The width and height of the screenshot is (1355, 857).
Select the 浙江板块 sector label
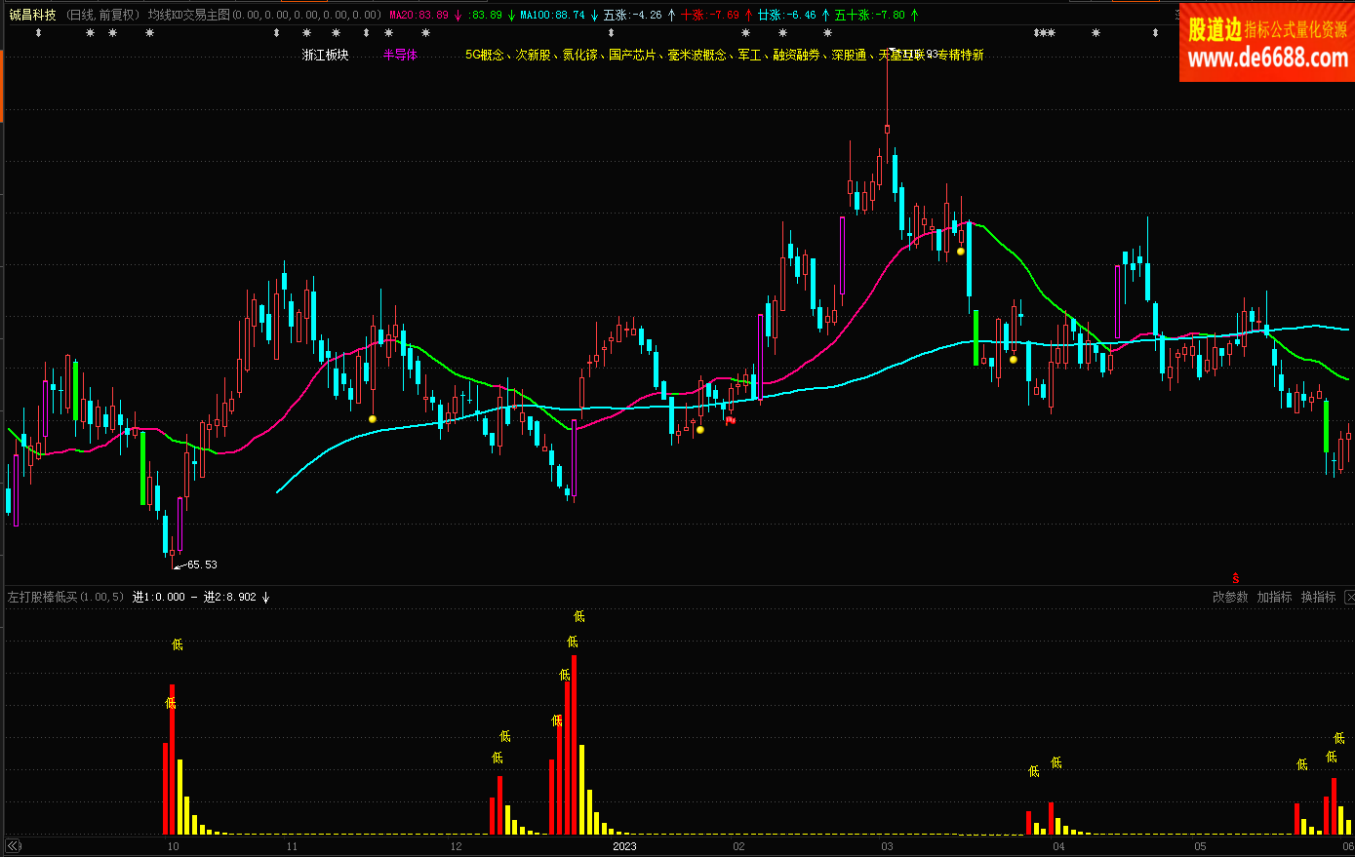[x=326, y=55]
